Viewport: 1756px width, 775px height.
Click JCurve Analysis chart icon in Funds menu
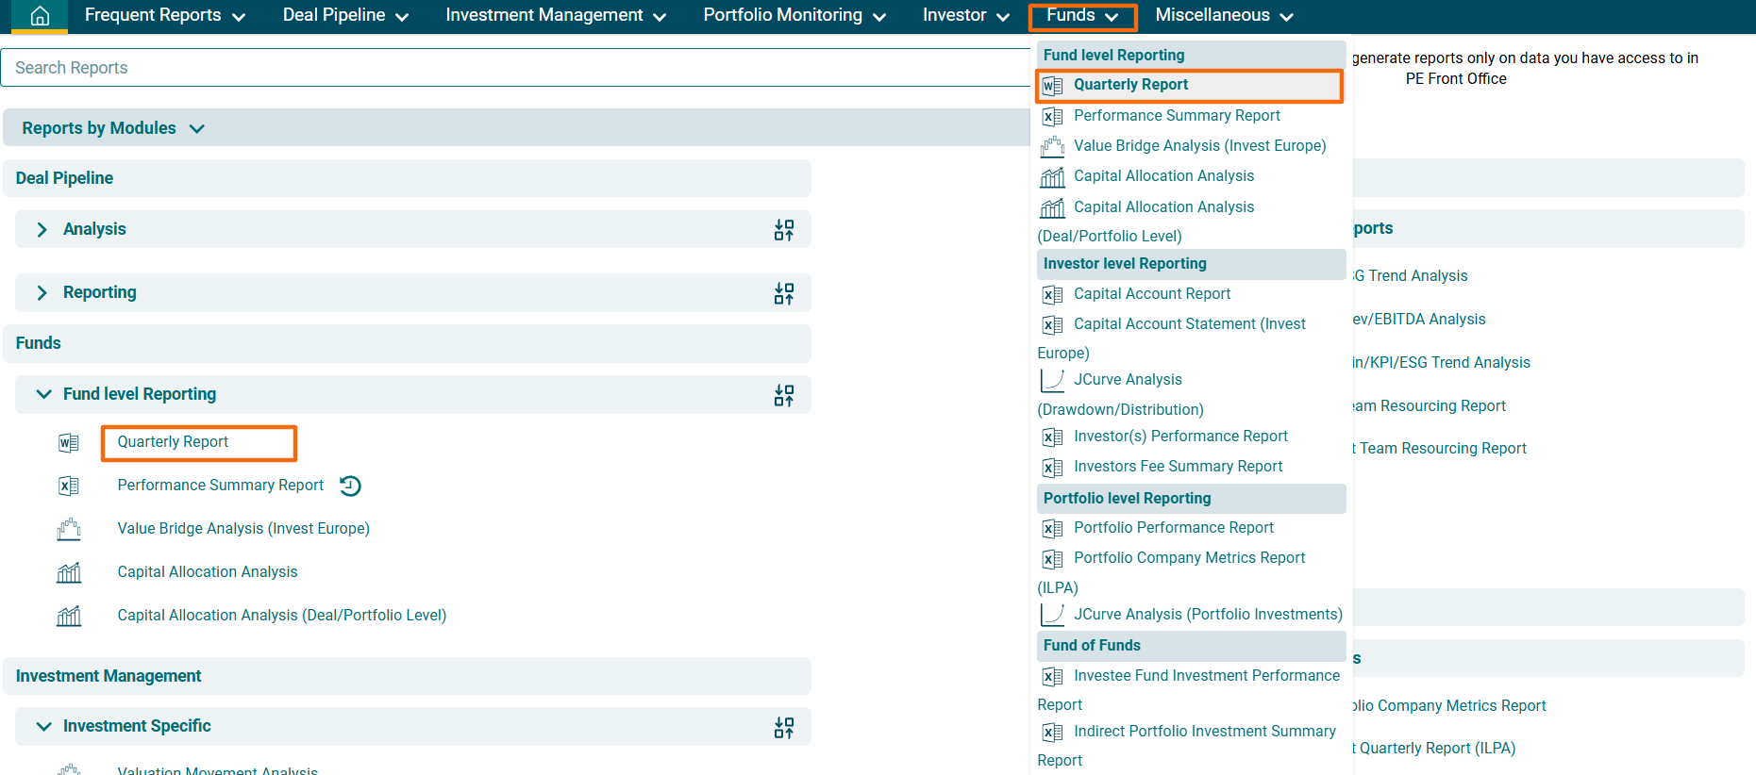pos(1052,380)
